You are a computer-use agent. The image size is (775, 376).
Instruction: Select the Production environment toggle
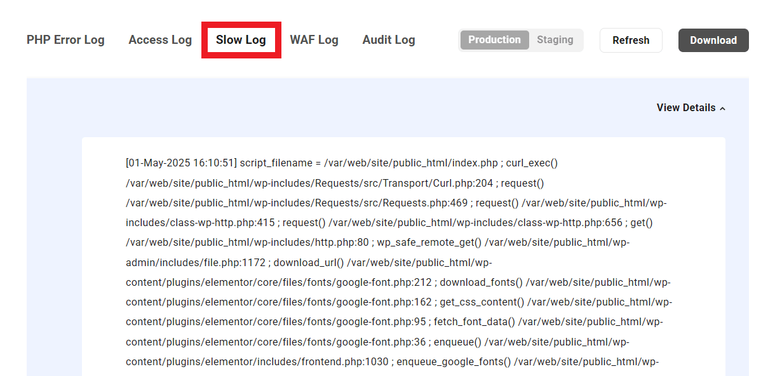click(495, 39)
